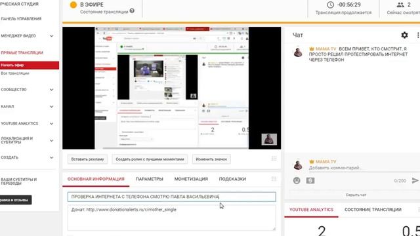Expand МЕНЕДЖЕР ВИДЕО sidebar section
Viewport: 420px width, 236px height.
pos(51,36)
